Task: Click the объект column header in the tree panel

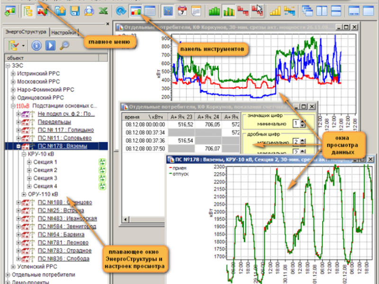Action: (x=52, y=58)
